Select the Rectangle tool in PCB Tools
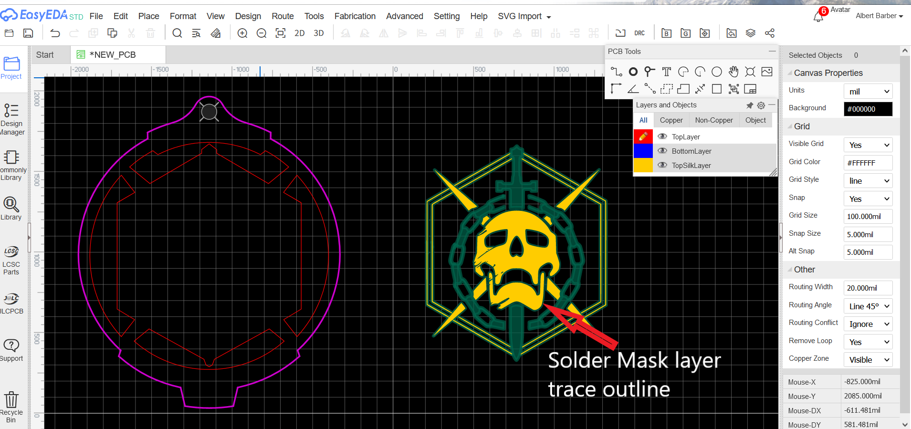The width and height of the screenshot is (911, 429). coord(717,89)
